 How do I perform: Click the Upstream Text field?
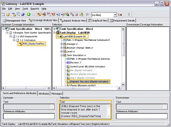point(29,106)
